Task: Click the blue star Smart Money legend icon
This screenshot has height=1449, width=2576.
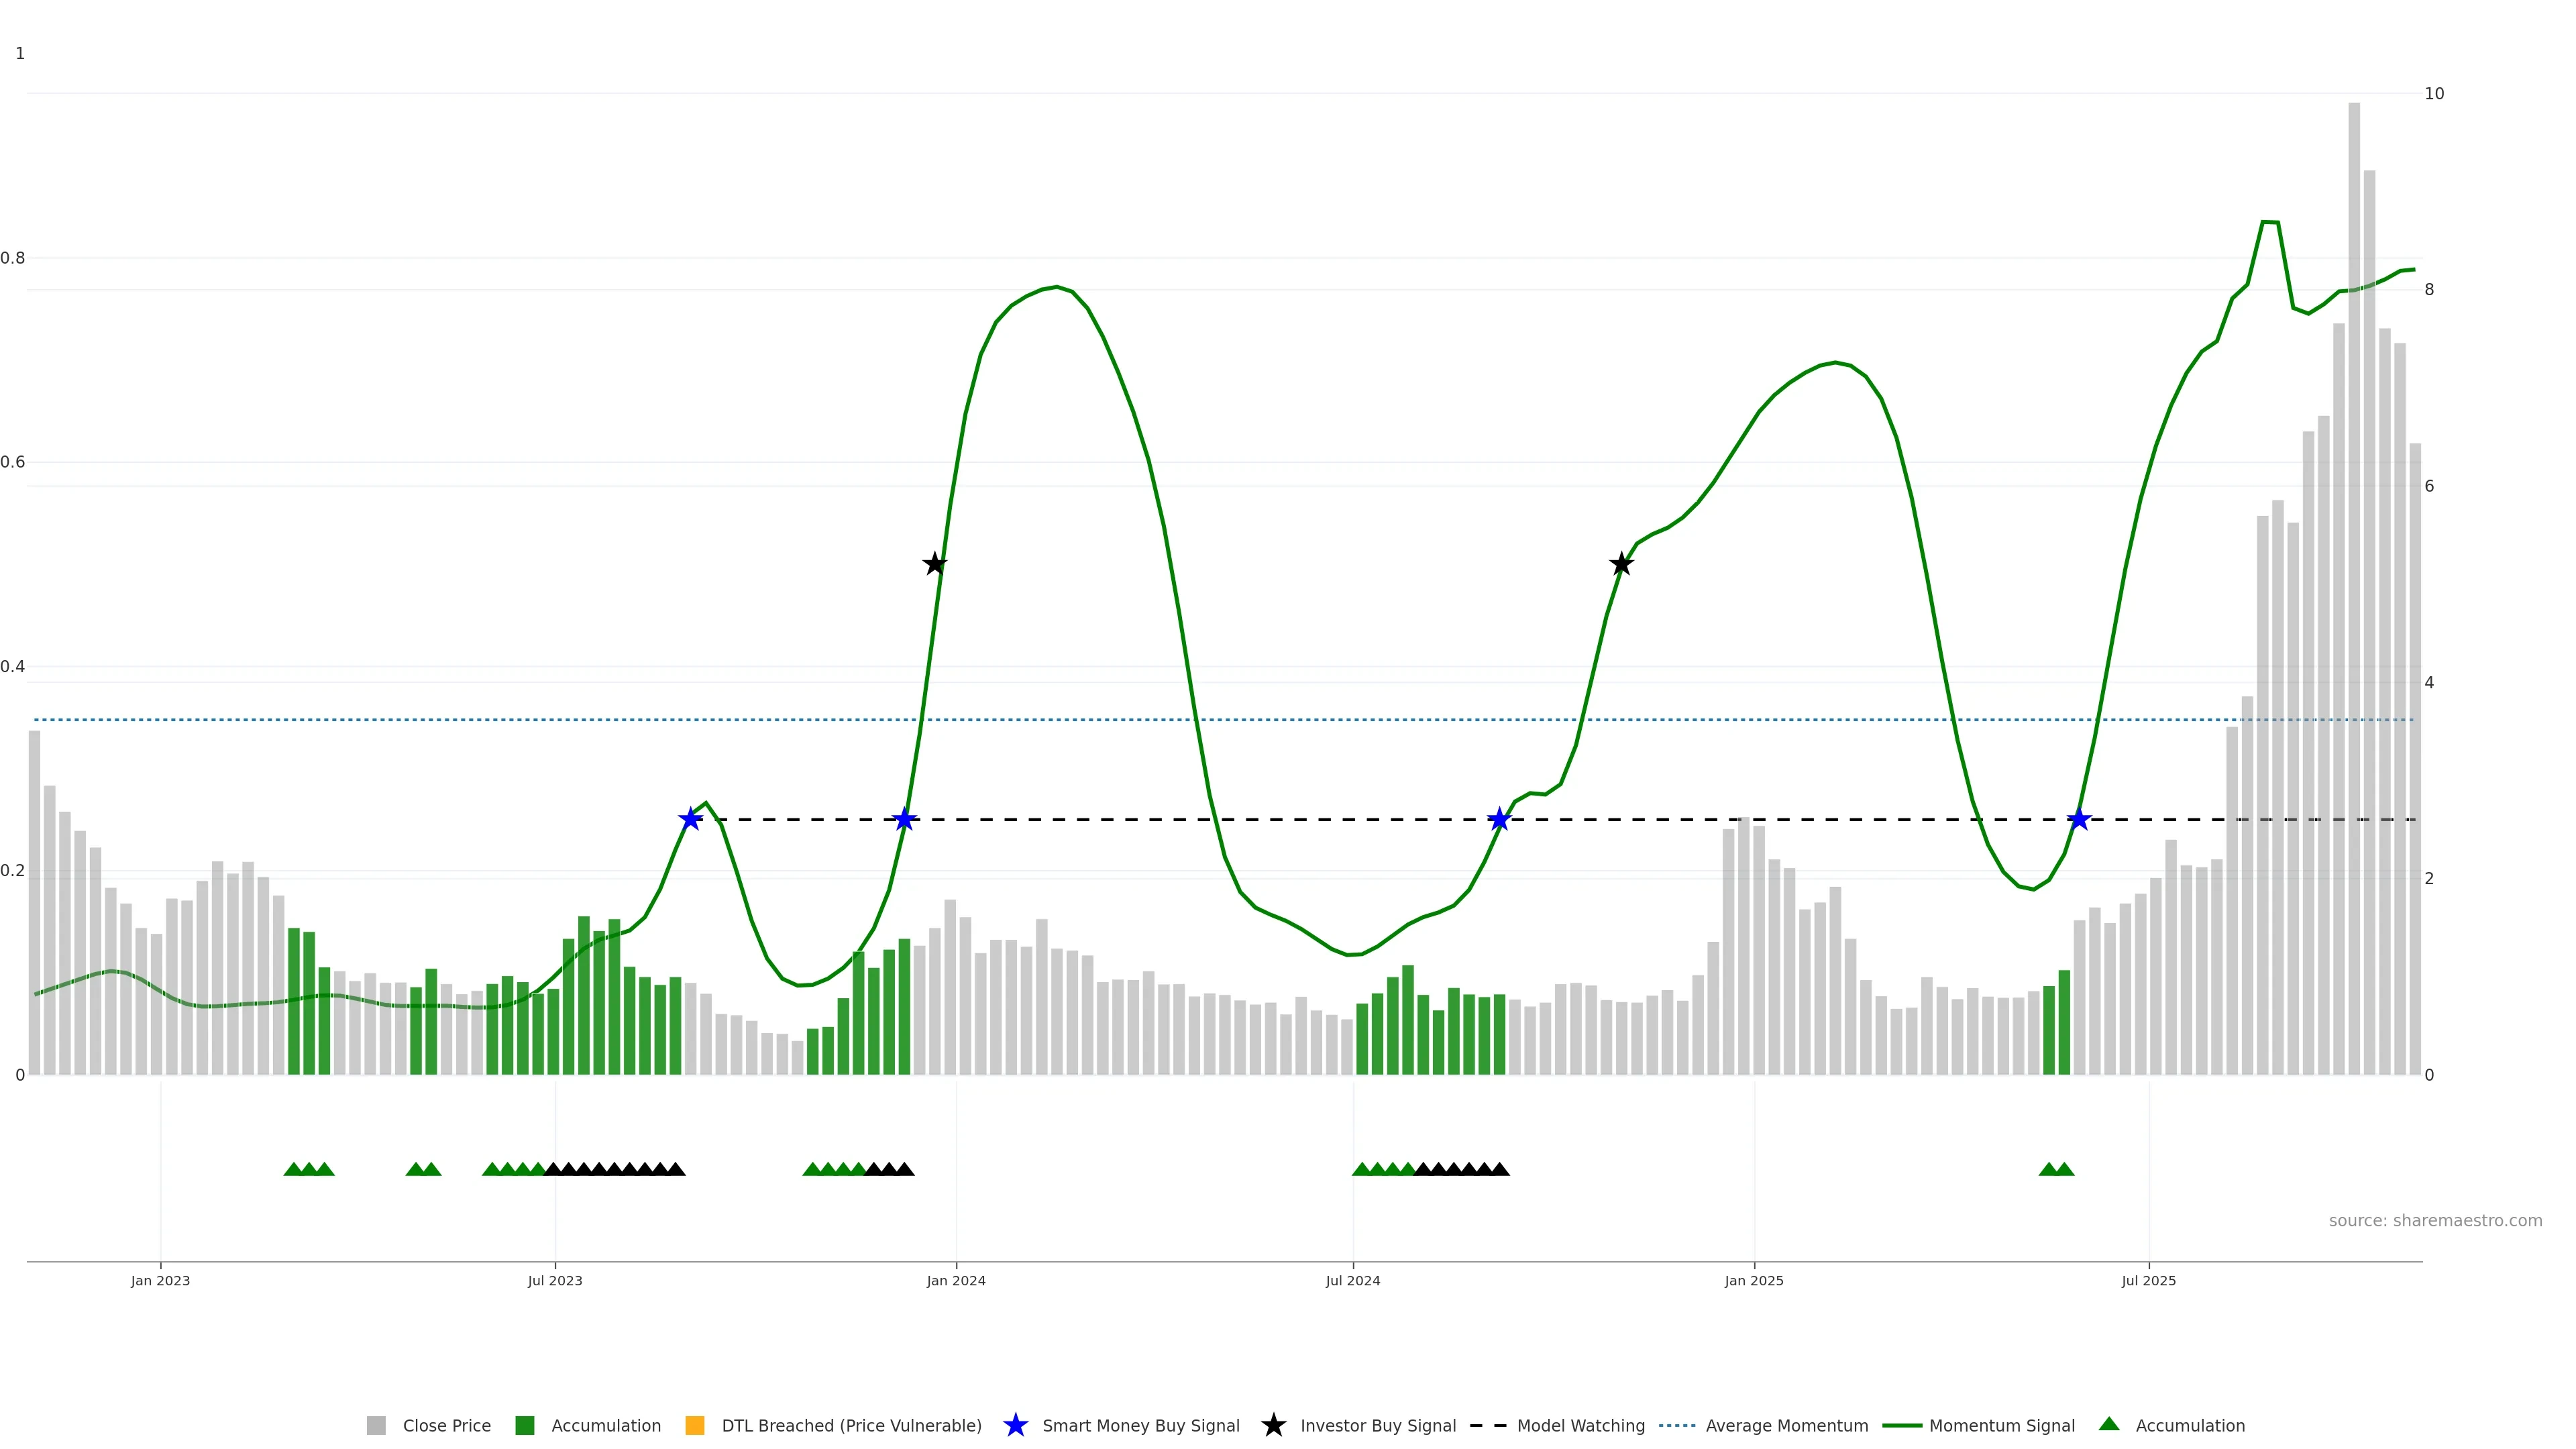Action: [x=1015, y=1425]
